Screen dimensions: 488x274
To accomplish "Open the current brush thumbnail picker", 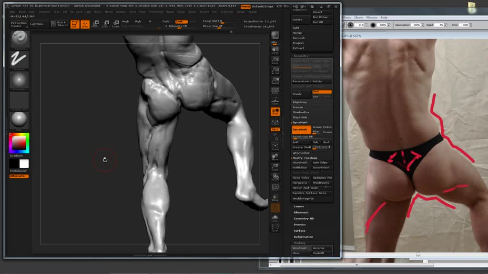I will [20, 40].
